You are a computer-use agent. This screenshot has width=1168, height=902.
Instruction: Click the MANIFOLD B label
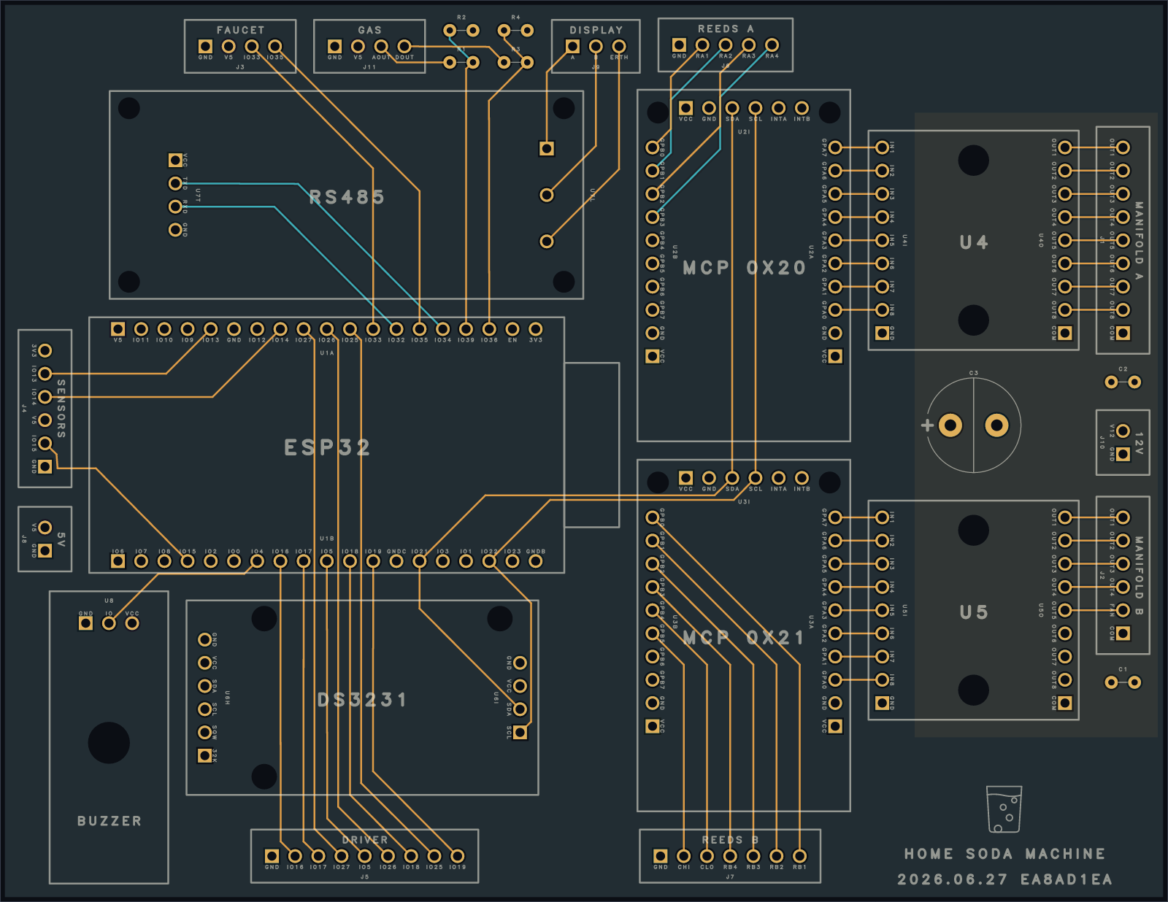[x=1139, y=576]
